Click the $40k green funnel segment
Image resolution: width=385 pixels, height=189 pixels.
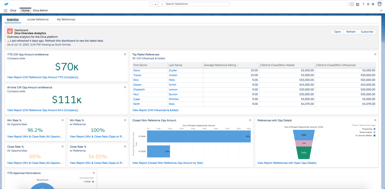pos(304,153)
